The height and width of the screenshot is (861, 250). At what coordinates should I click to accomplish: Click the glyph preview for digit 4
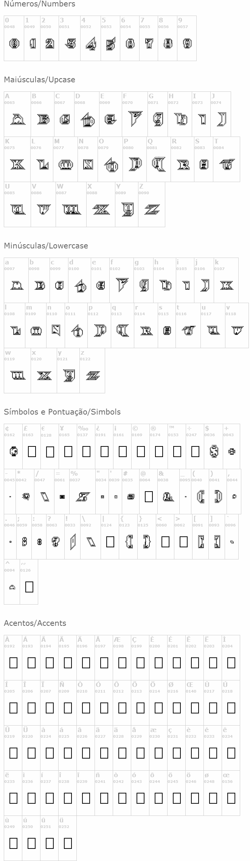tap(90, 44)
